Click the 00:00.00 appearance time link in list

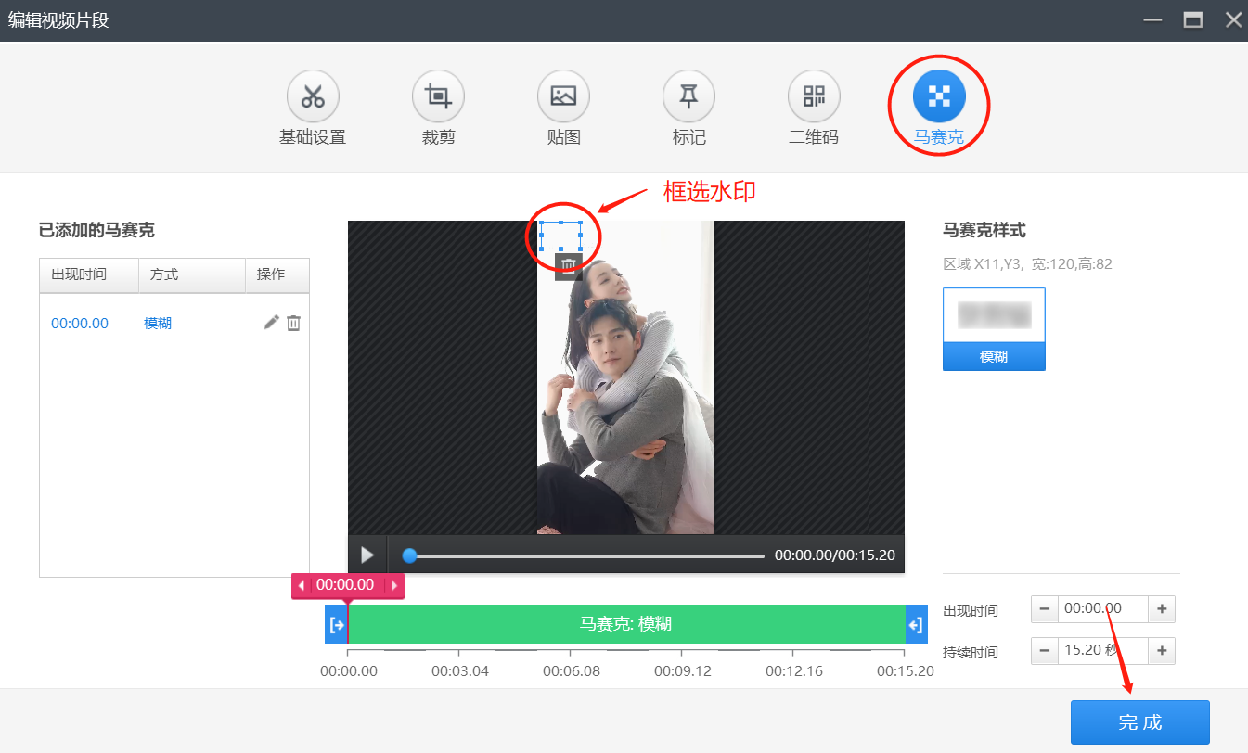80,324
